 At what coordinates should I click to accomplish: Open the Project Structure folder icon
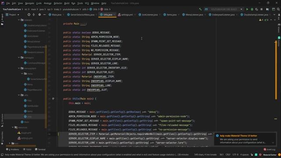click(x=267, y=9)
